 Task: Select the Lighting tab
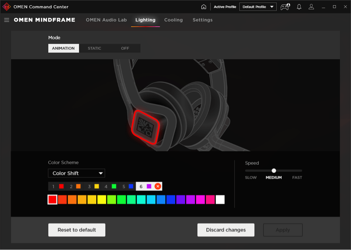click(145, 20)
